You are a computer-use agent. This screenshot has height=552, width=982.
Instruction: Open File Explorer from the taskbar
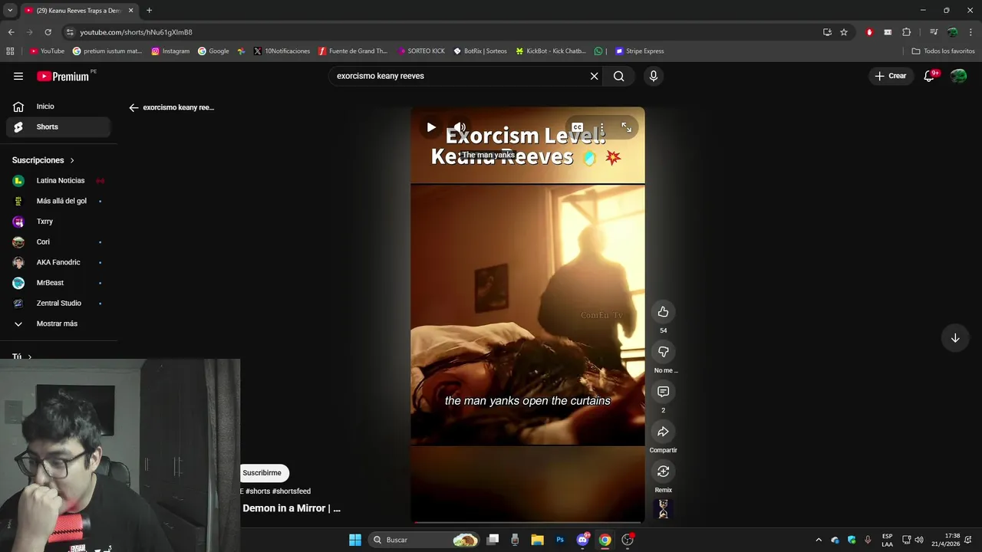tap(537, 540)
